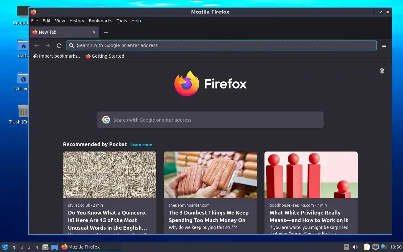Click "Why do we keep buying this stuff?"
This screenshot has height=252, width=403.
click(203, 227)
